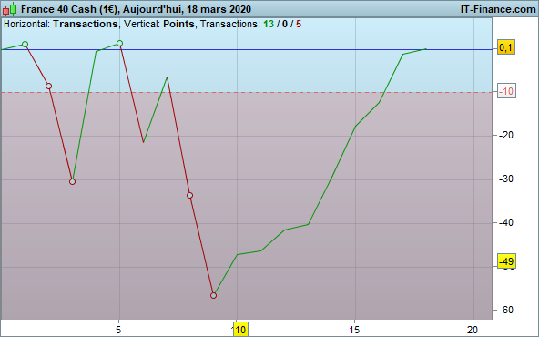Click the 5 horizontal axis label
Image resolution: width=539 pixels, height=337 pixels.
pyautogui.click(x=118, y=330)
